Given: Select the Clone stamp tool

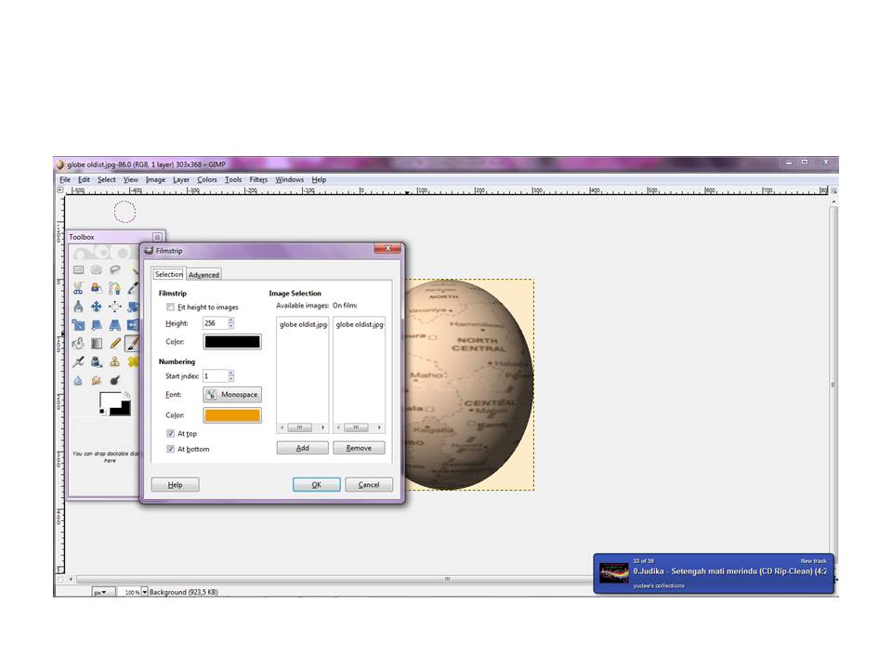Looking at the screenshot, I should point(115,361).
